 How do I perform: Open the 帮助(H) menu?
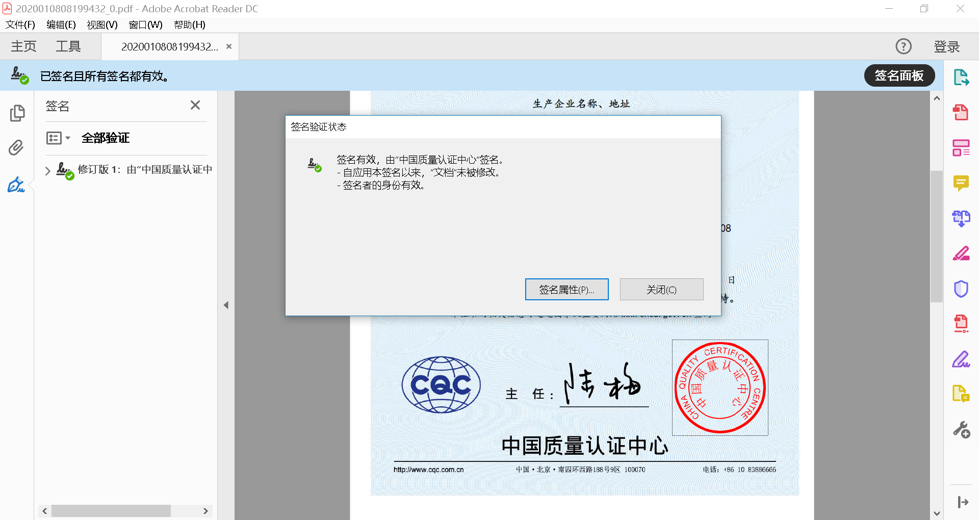(190, 24)
